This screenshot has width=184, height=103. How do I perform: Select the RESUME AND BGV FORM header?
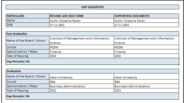click(82, 16)
